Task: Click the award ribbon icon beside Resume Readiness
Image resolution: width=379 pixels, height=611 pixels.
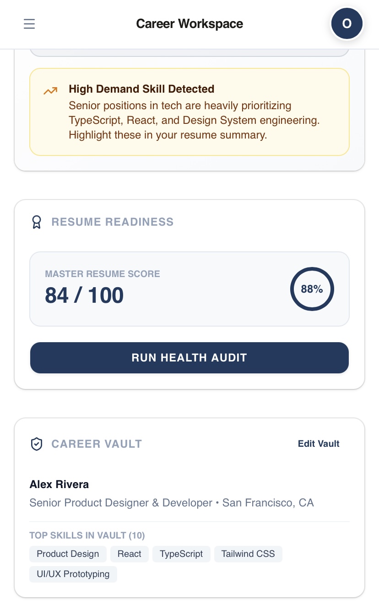Action: [37, 222]
